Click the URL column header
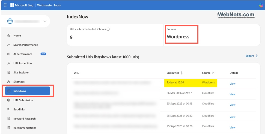The width and height of the screenshot is (265, 134). [76, 73]
